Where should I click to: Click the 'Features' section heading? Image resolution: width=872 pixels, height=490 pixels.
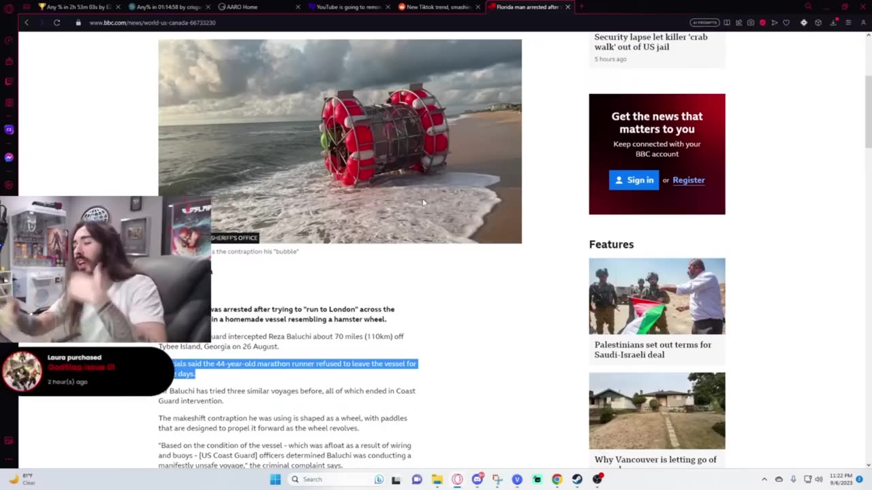611,244
